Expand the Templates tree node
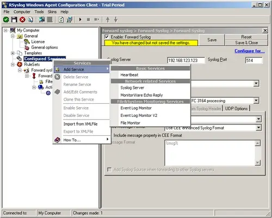 (13, 53)
